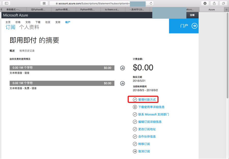Open 更改订阅地址 link
The width and height of the screenshot is (229, 159).
tap(147, 129)
